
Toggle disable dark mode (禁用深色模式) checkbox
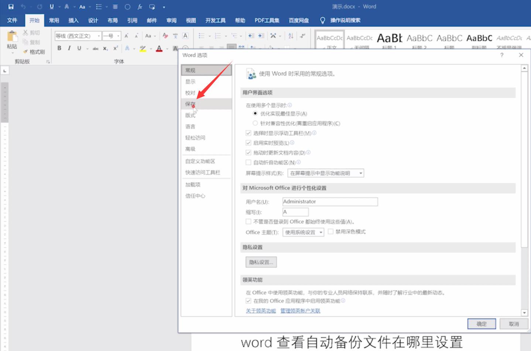tap(330, 232)
